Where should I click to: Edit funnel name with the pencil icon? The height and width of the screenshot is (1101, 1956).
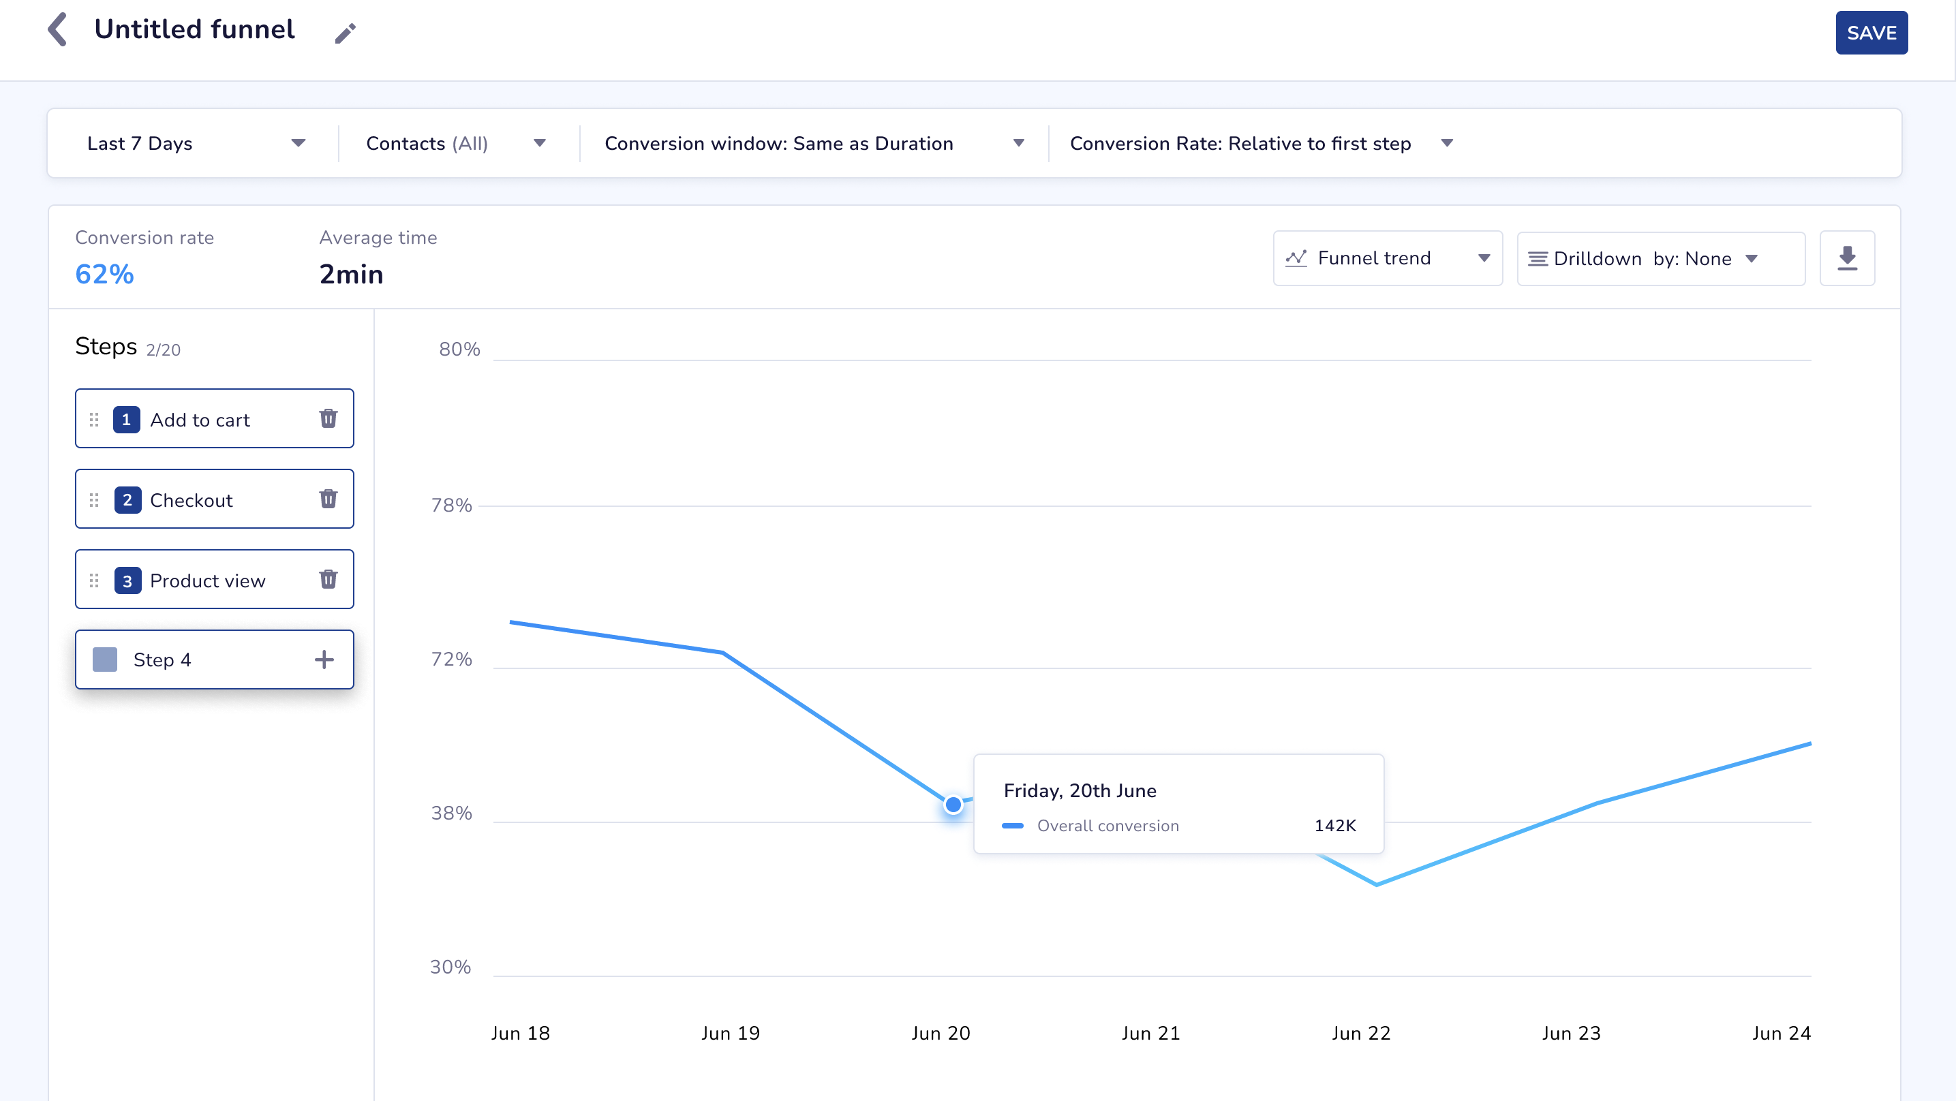(346, 33)
